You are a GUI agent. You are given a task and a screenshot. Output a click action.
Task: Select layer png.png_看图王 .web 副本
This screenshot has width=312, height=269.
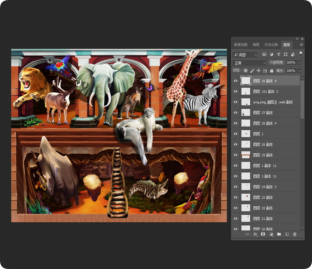(x=273, y=102)
